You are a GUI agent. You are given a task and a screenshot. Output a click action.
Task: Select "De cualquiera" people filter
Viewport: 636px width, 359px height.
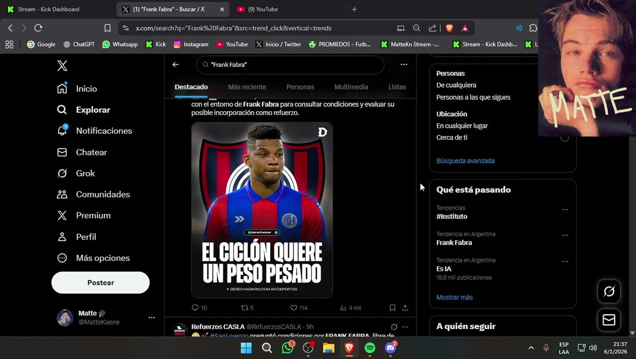click(x=456, y=85)
